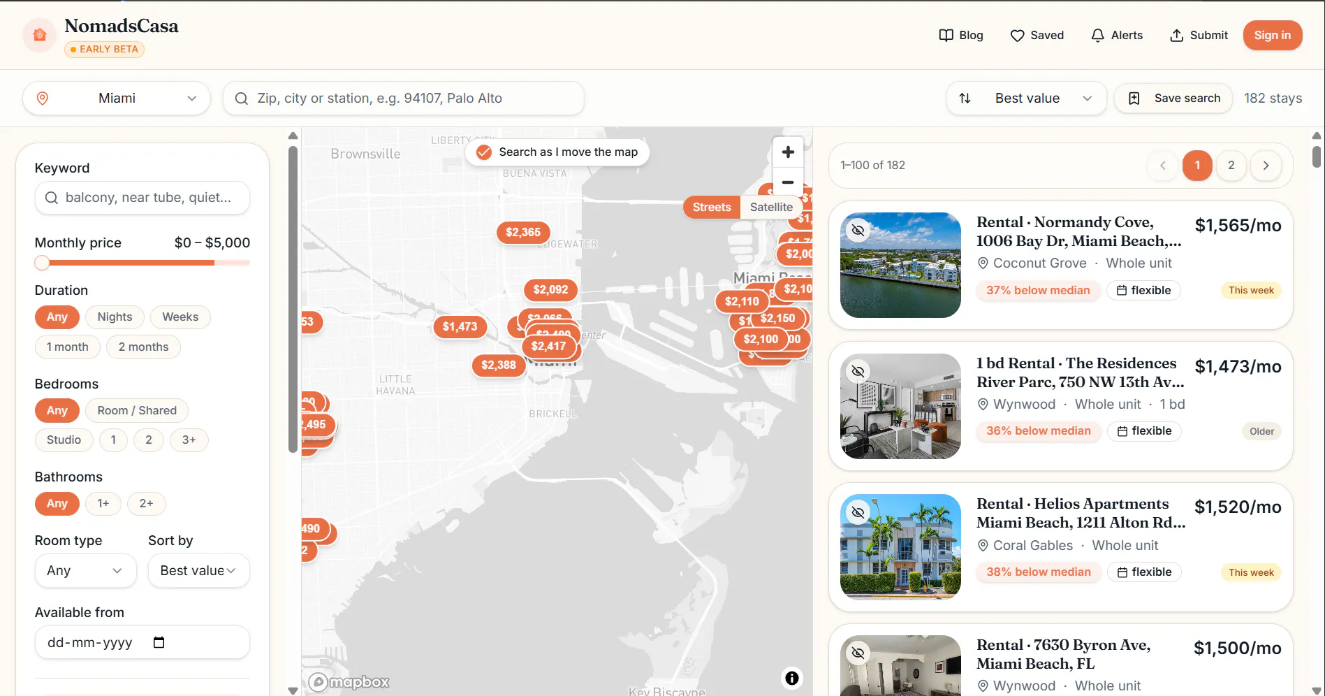
Task: Open the Best value sort dropdown in header
Action: coord(1027,99)
